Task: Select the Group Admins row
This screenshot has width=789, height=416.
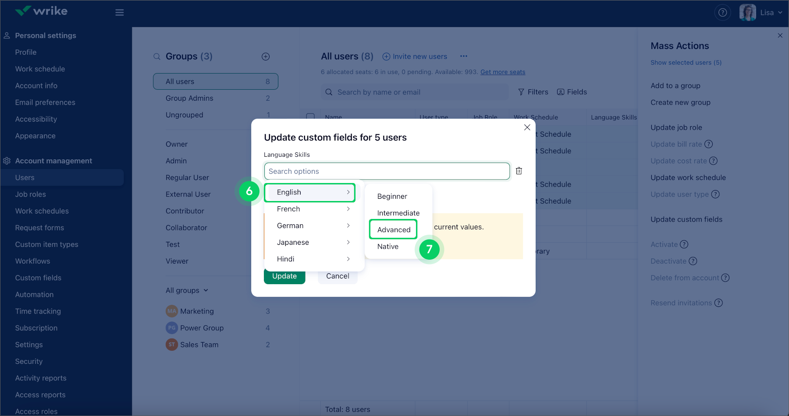Action: (216, 98)
